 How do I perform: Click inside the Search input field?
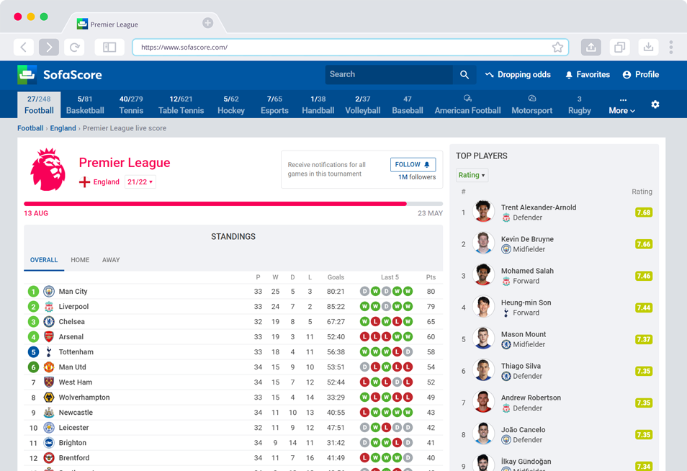(389, 74)
